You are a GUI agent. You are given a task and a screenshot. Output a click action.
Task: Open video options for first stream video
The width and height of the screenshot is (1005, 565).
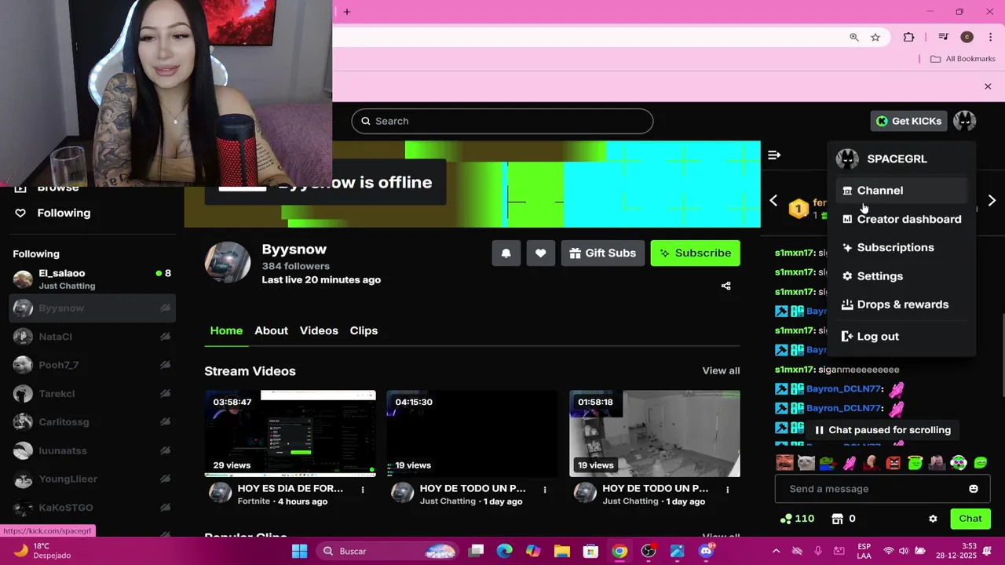coord(363,490)
